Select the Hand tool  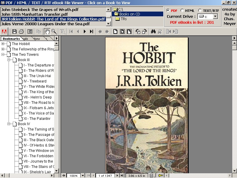point(47,31)
